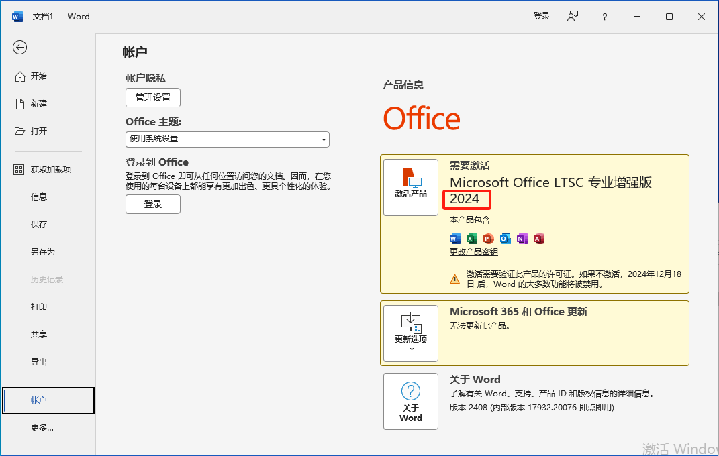
Task: Click the 管理设置 button
Action: [152, 97]
